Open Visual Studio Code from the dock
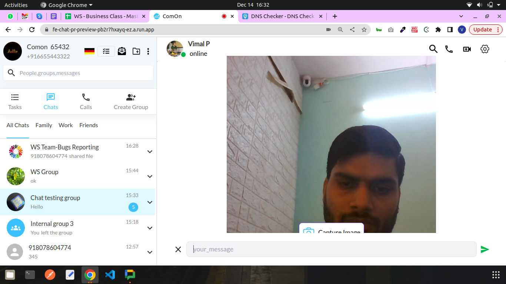This screenshot has width=506, height=284. [x=110, y=275]
